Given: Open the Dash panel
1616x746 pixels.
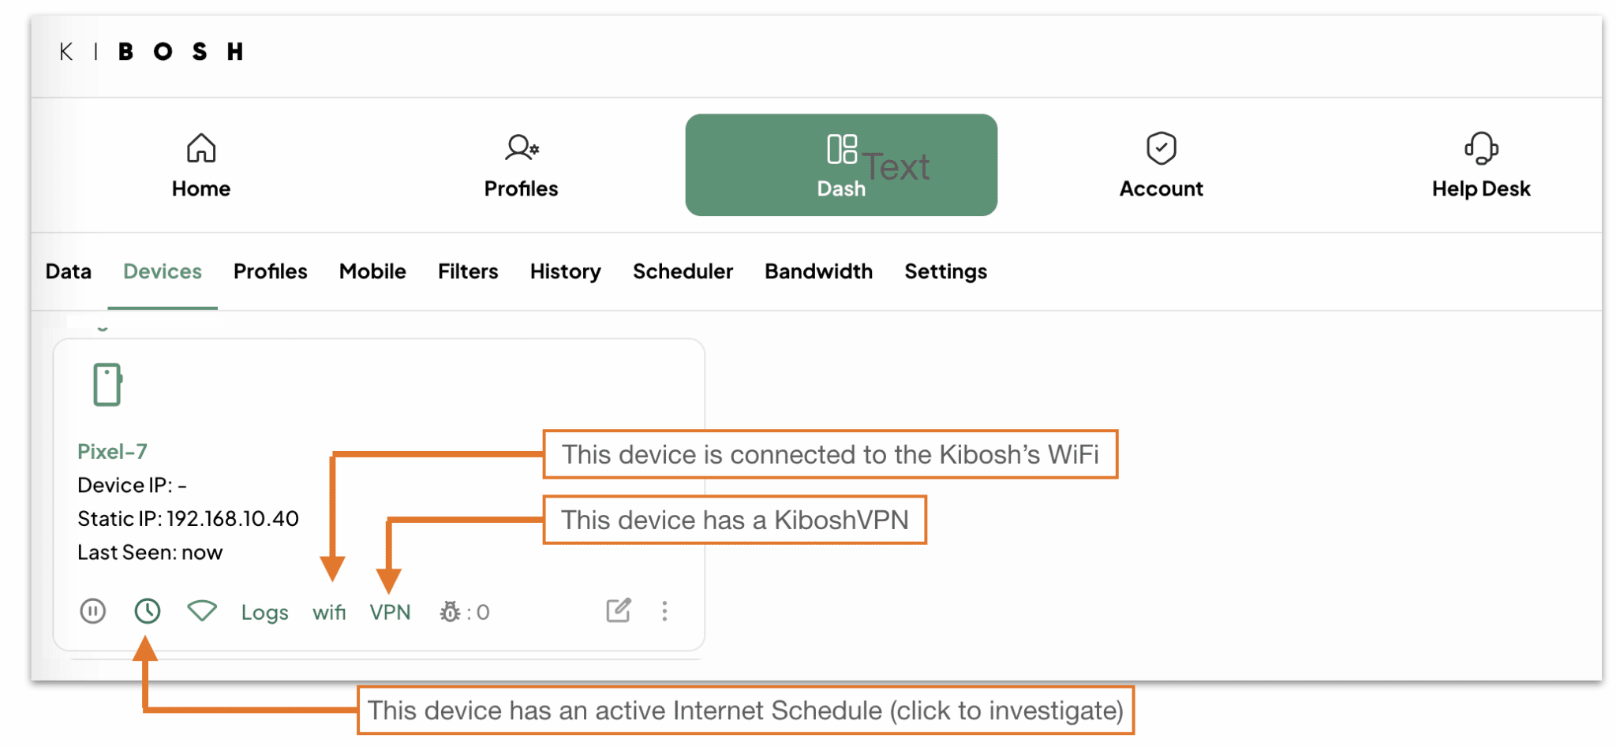Looking at the screenshot, I should pos(841,164).
